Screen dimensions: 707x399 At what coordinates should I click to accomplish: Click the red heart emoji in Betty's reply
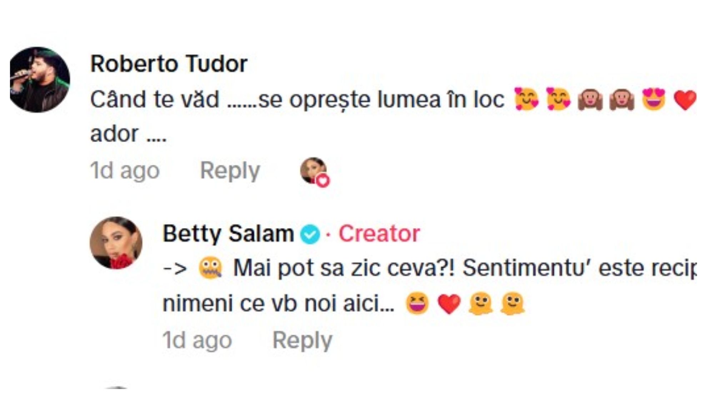449,304
